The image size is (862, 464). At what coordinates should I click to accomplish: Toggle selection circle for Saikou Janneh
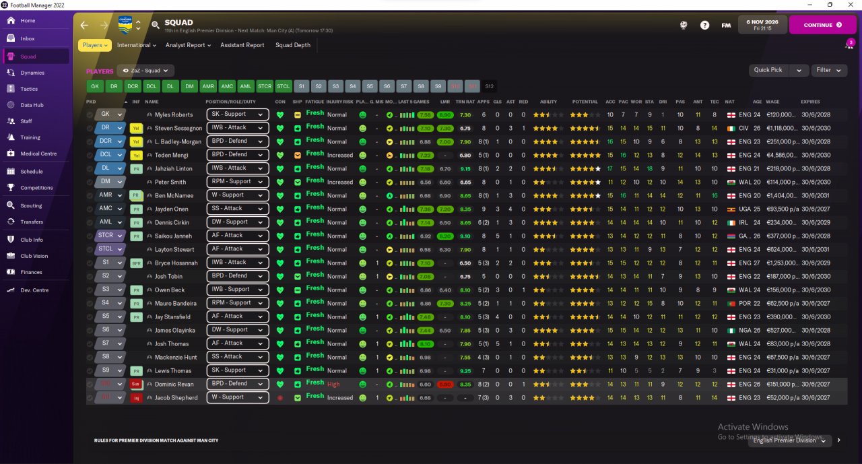pyautogui.click(x=90, y=236)
